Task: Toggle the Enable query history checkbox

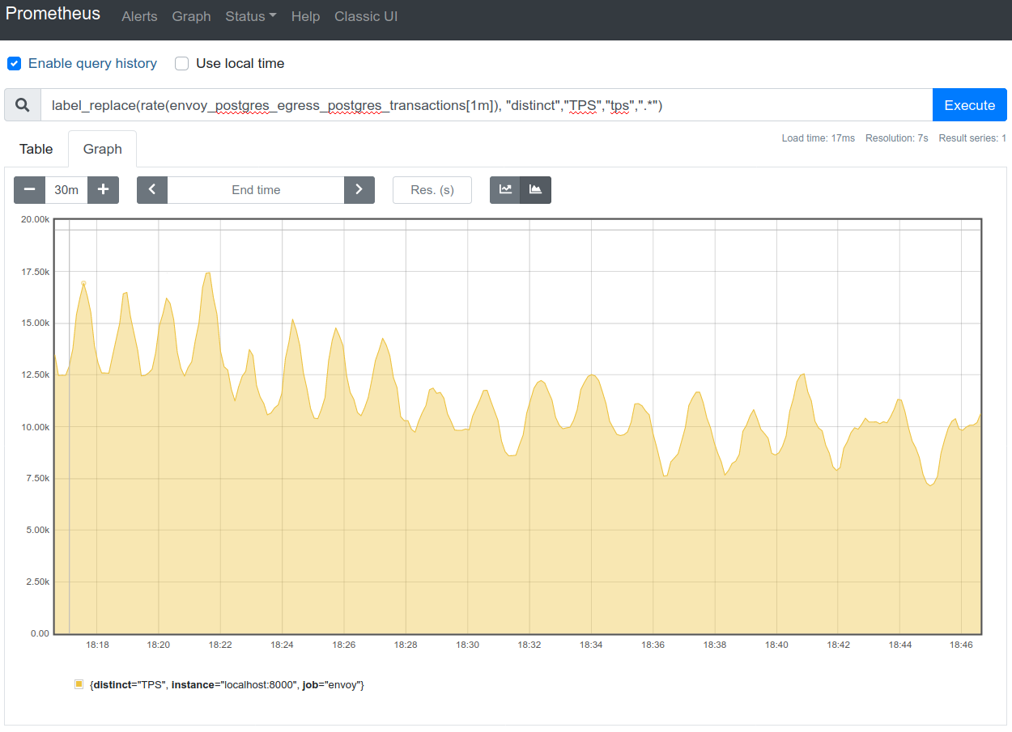Action: coord(14,63)
